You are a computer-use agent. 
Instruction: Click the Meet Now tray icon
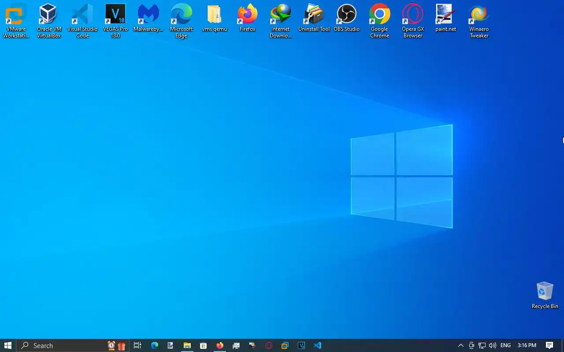pyautogui.click(x=471, y=345)
